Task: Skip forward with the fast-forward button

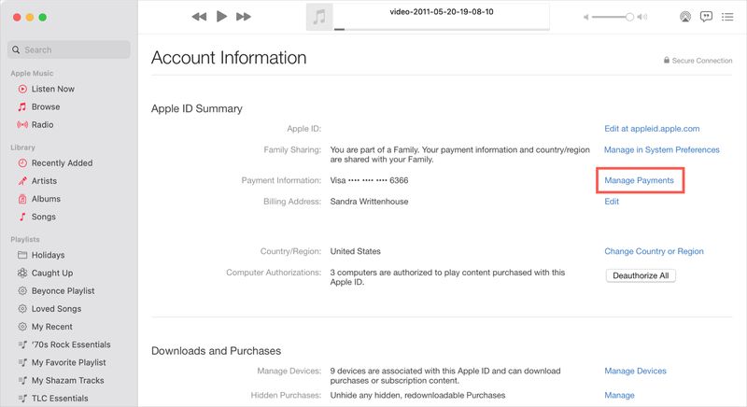Action: [x=244, y=17]
